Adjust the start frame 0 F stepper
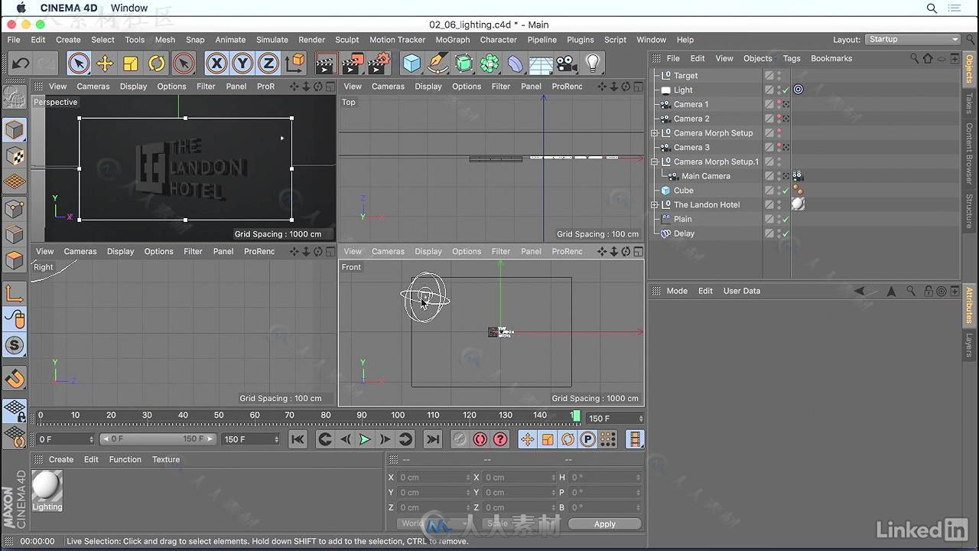 pyautogui.click(x=91, y=439)
